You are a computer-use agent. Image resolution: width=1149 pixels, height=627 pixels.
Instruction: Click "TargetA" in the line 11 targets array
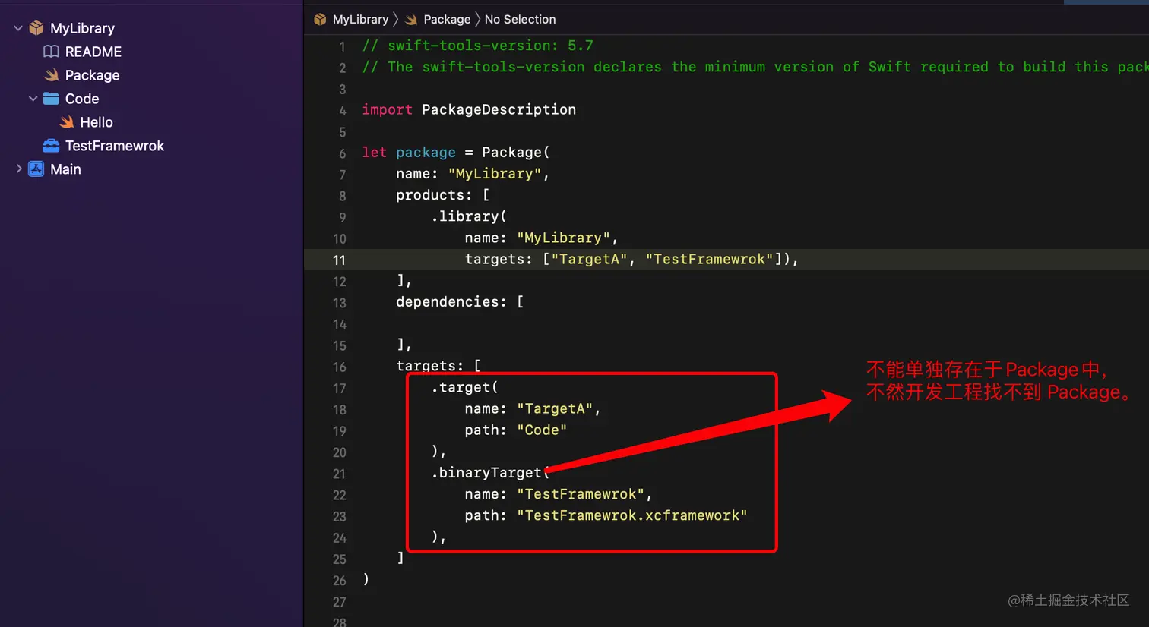pos(590,259)
